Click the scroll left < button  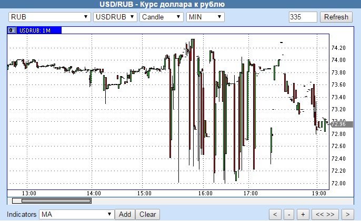pyautogui.click(x=275, y=214)
